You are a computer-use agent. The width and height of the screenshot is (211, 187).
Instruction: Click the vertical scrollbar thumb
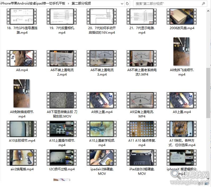tap(208, 93)
